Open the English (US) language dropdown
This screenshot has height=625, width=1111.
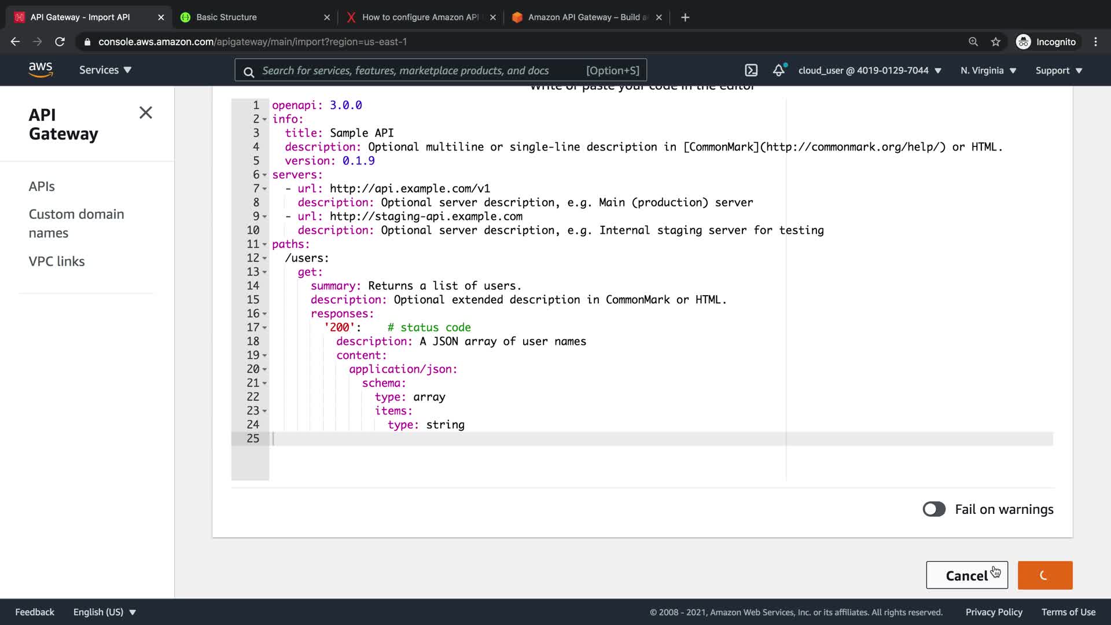point(104,612)
